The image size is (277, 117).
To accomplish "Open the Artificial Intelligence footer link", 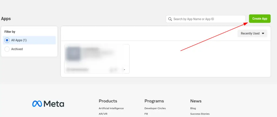I will (111, 108).
